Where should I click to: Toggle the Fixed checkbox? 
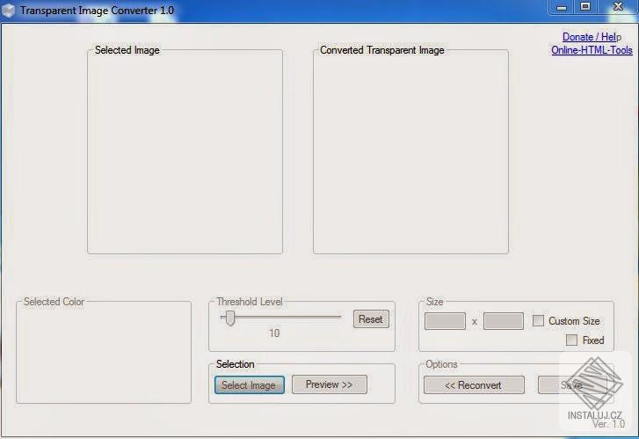pos(571,340)
